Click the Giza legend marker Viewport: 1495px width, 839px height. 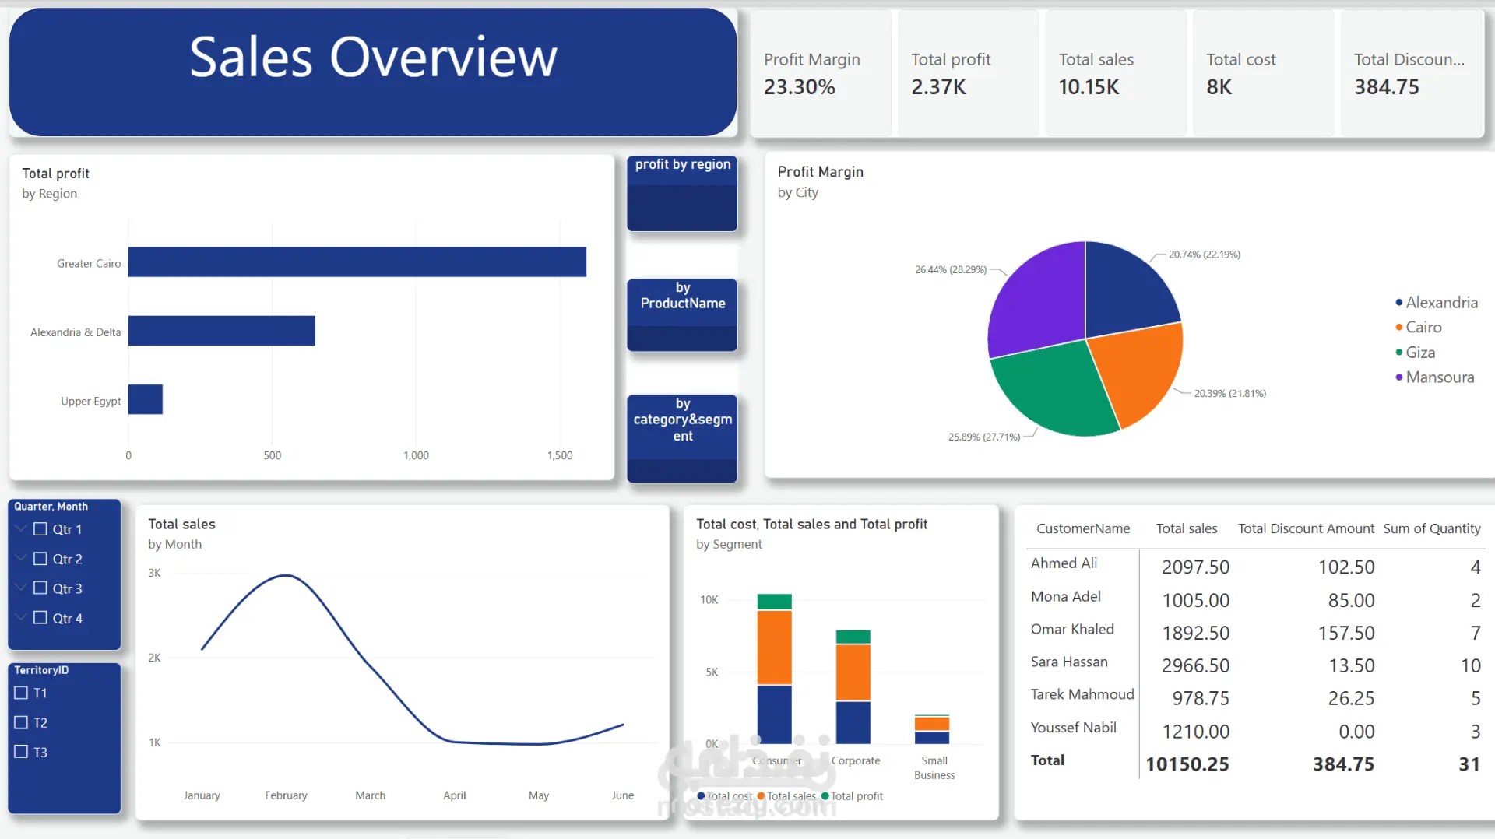[x=1399, y=353]
